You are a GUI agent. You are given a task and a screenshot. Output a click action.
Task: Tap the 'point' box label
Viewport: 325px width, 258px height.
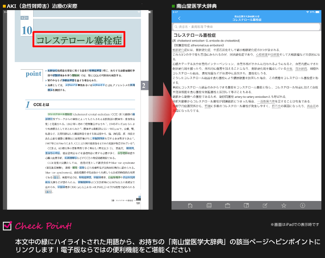click(x=33, y=74)
